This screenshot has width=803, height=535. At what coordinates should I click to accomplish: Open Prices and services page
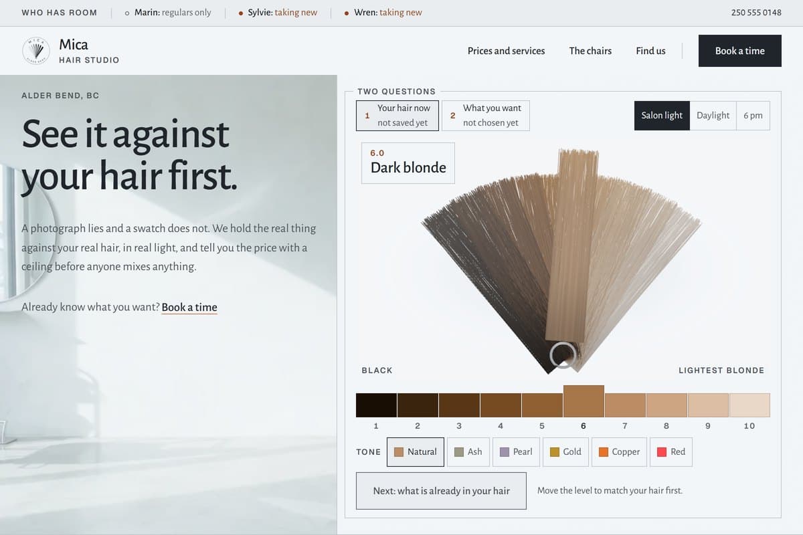coord(506,51)
